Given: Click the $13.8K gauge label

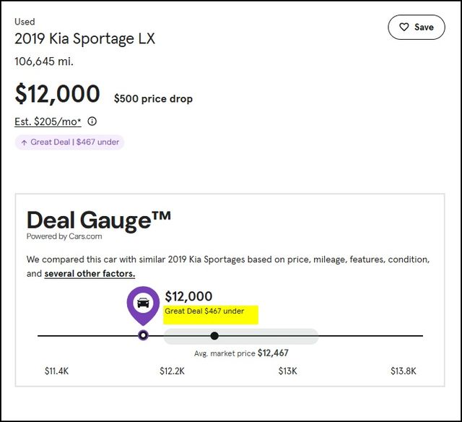Looking at the screenshot, I should (404, 371).
